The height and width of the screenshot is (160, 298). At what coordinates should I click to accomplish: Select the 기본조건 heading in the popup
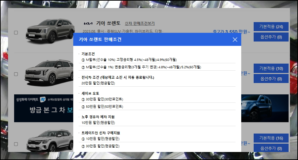point(88,54)
